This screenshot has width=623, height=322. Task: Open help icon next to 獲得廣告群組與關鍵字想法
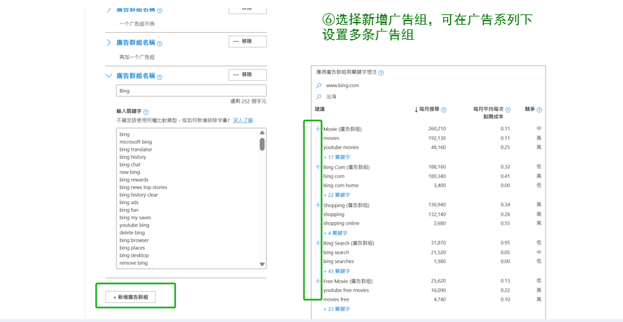(381, 73)
